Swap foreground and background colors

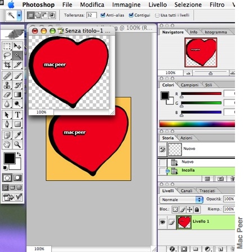[x=19, y=154]
